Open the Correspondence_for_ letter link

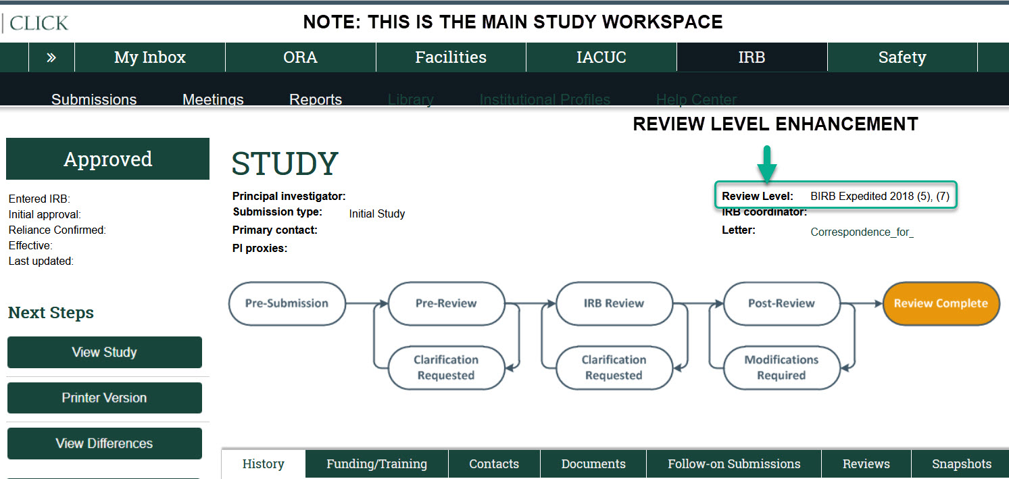point(862,232)
